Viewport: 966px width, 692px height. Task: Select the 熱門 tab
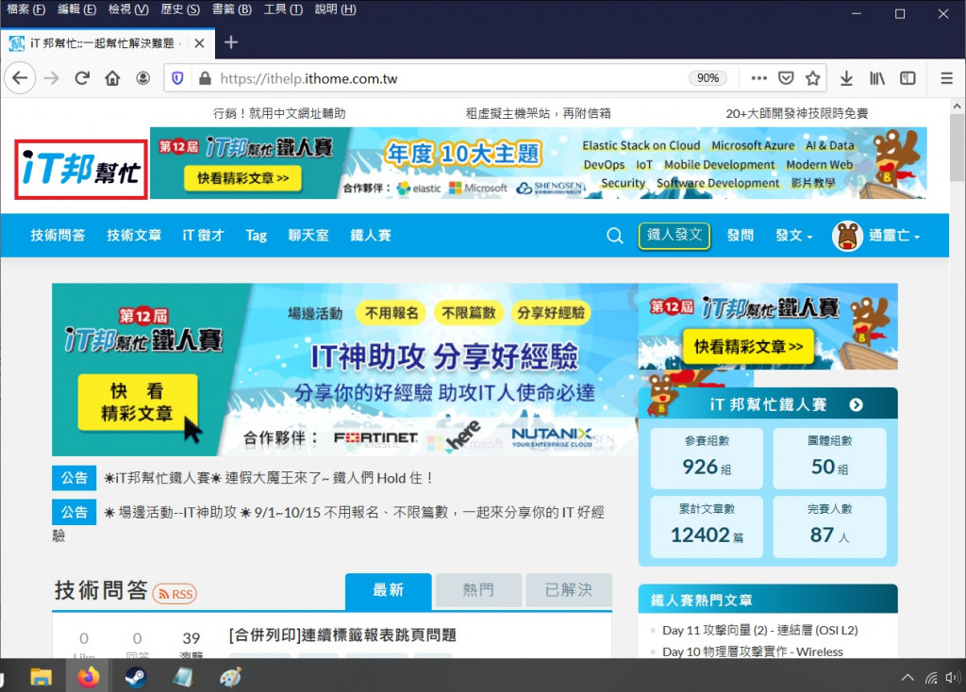[478, 590]
